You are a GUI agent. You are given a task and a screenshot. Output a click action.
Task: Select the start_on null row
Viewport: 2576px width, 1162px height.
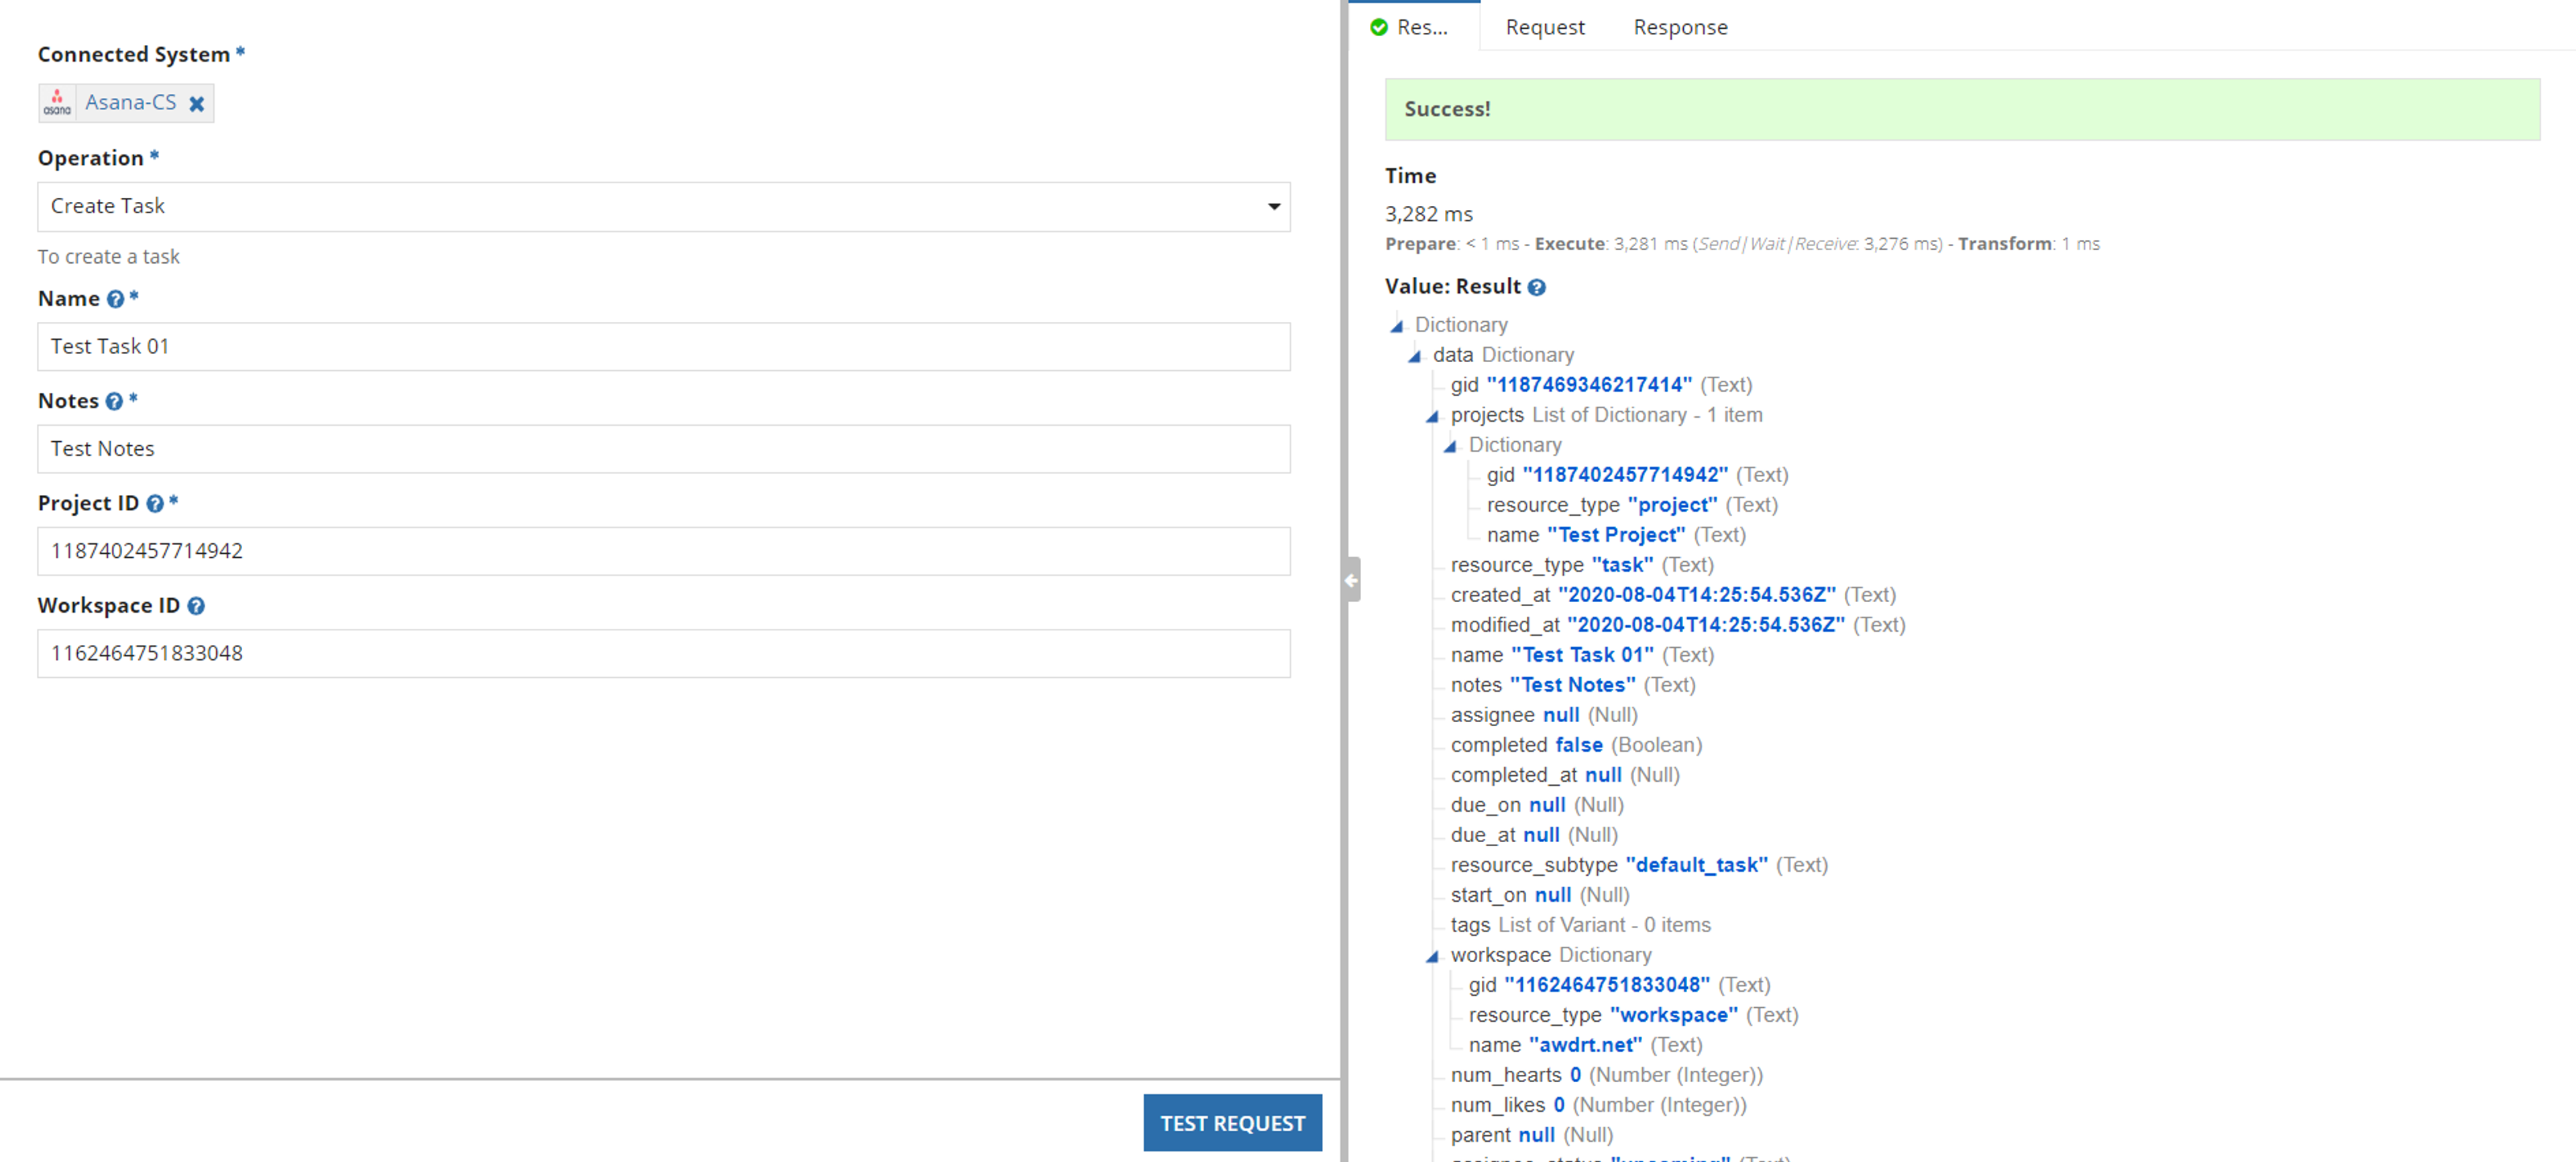coord(1540,894)
